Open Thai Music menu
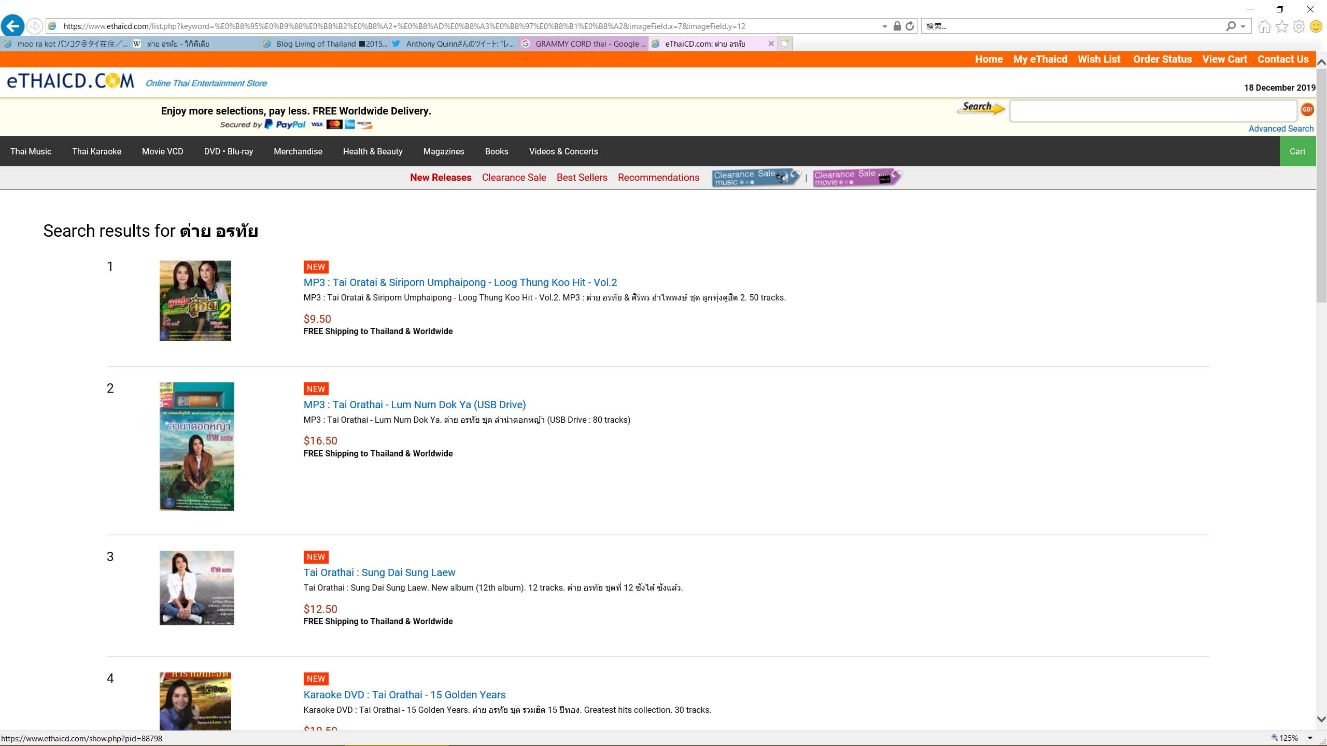This screenshot has height=746, width=1327. pos(31,151)
